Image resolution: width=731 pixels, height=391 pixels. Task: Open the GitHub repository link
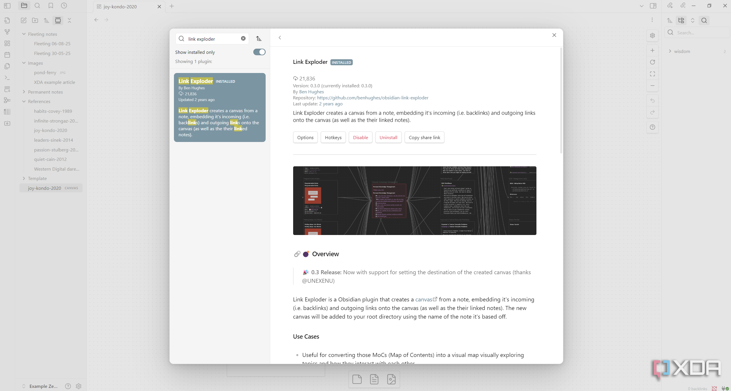[373, 98]
